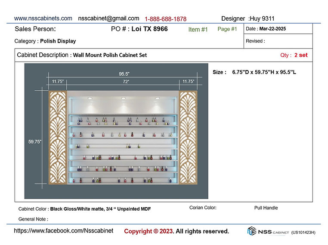Click the Corian Color label
Viewport: 328px width, 245px height.
tap(203, 208)
